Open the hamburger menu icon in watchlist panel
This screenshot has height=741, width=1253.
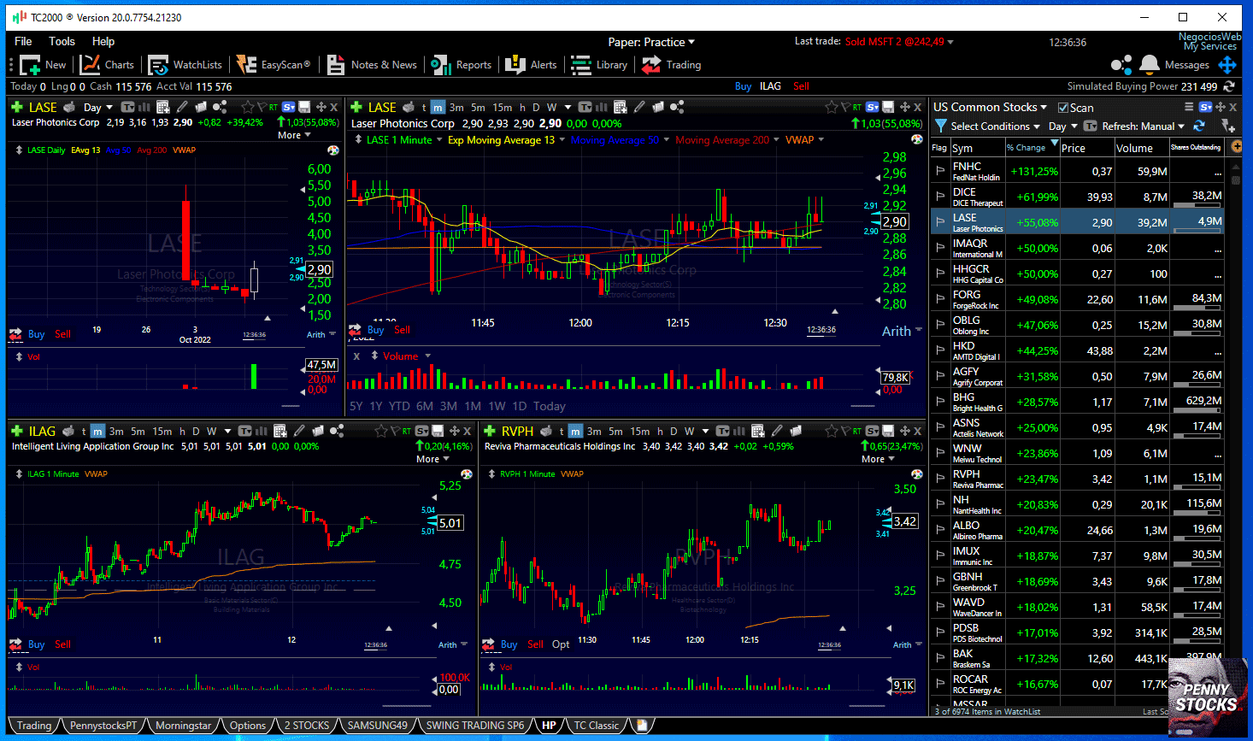1189,107
